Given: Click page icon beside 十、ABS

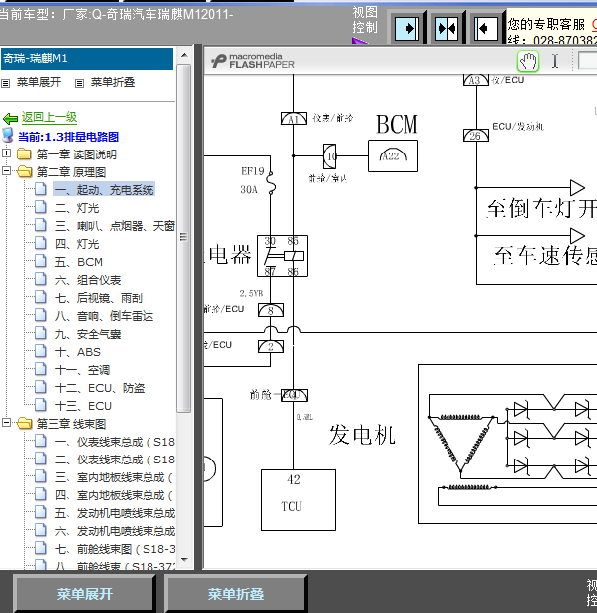Looking at the screenshot, I should (x=41, y=351).
